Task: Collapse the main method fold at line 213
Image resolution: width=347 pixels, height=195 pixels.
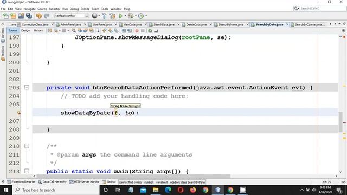Action: click(27, 171)
